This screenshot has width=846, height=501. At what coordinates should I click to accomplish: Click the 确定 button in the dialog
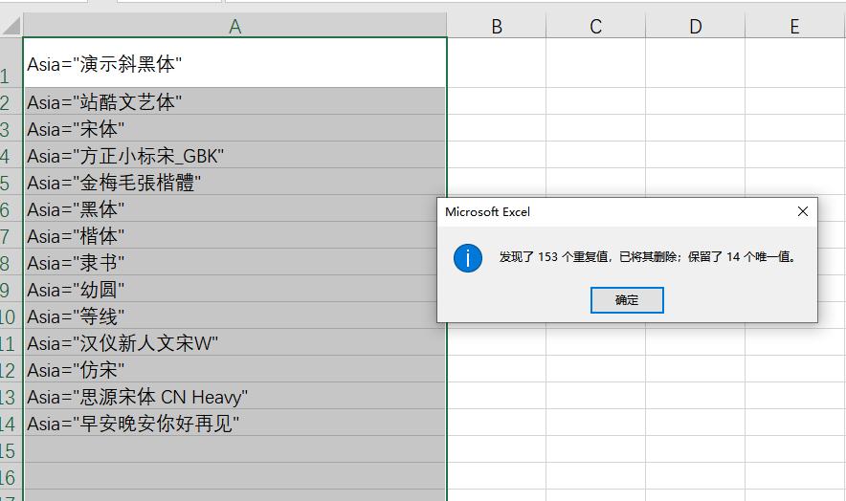pyautogui.click(x=627, y=300)
